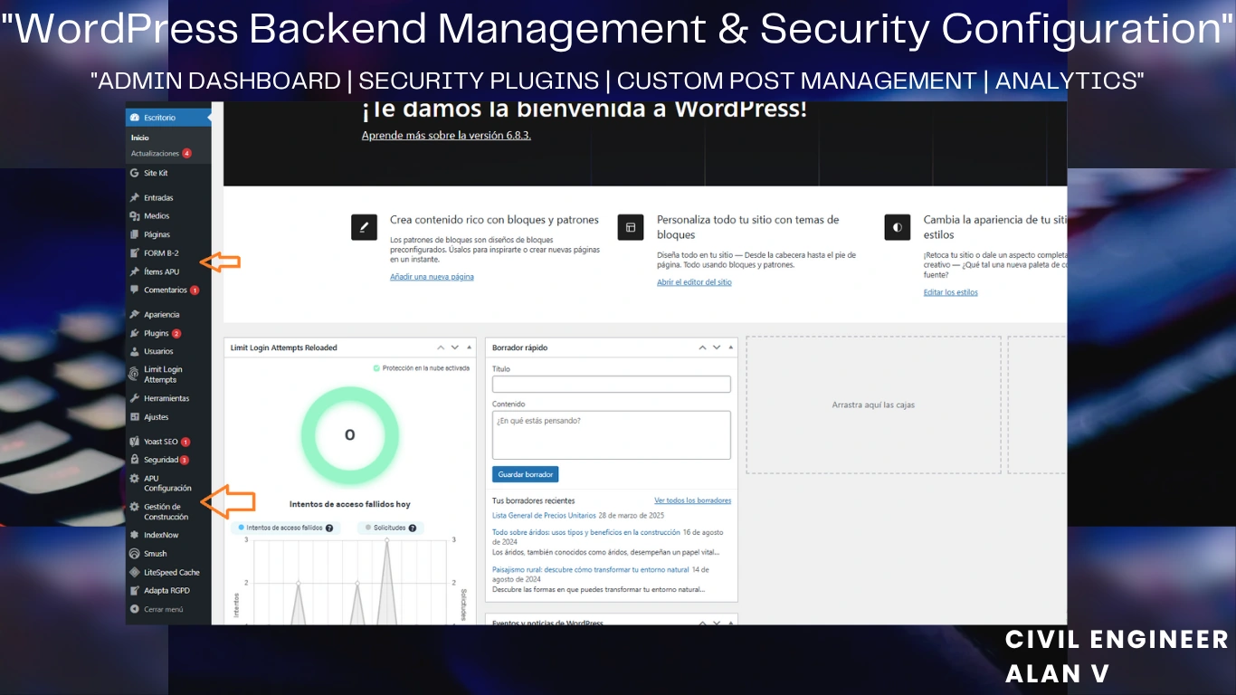Click the Páginas icon in sidebar
The width and height of the screenshot is (1236, 695).
pyautogui.click(x=135, y=234)
